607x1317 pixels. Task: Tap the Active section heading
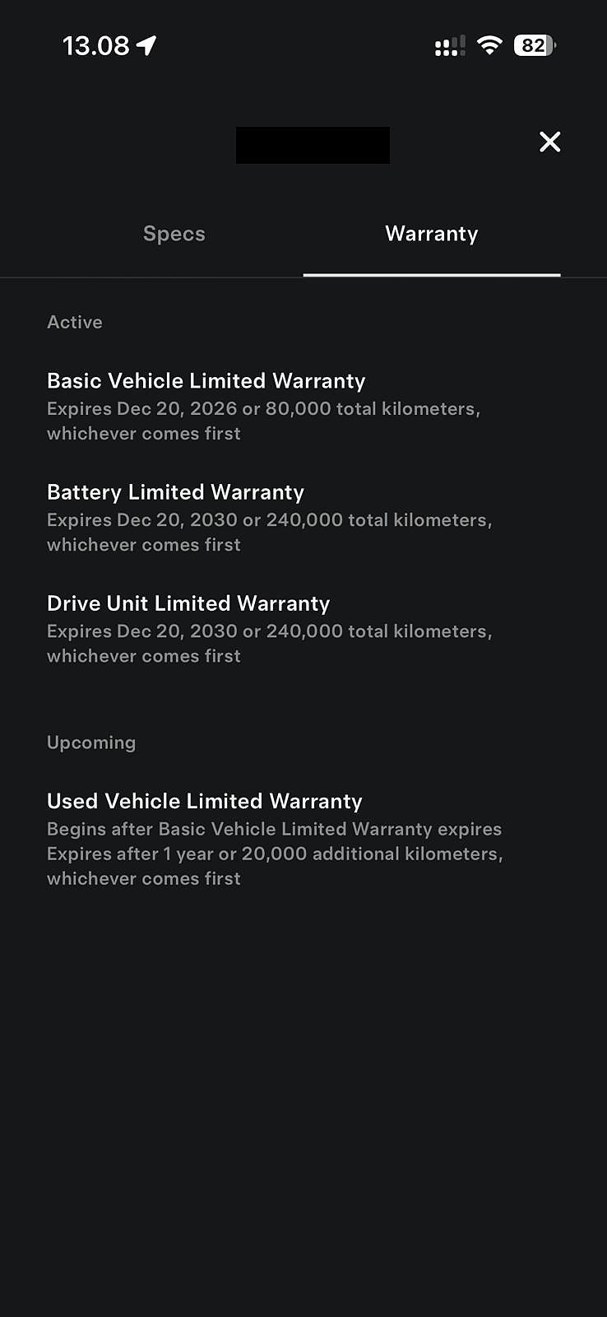click(75, 322)
